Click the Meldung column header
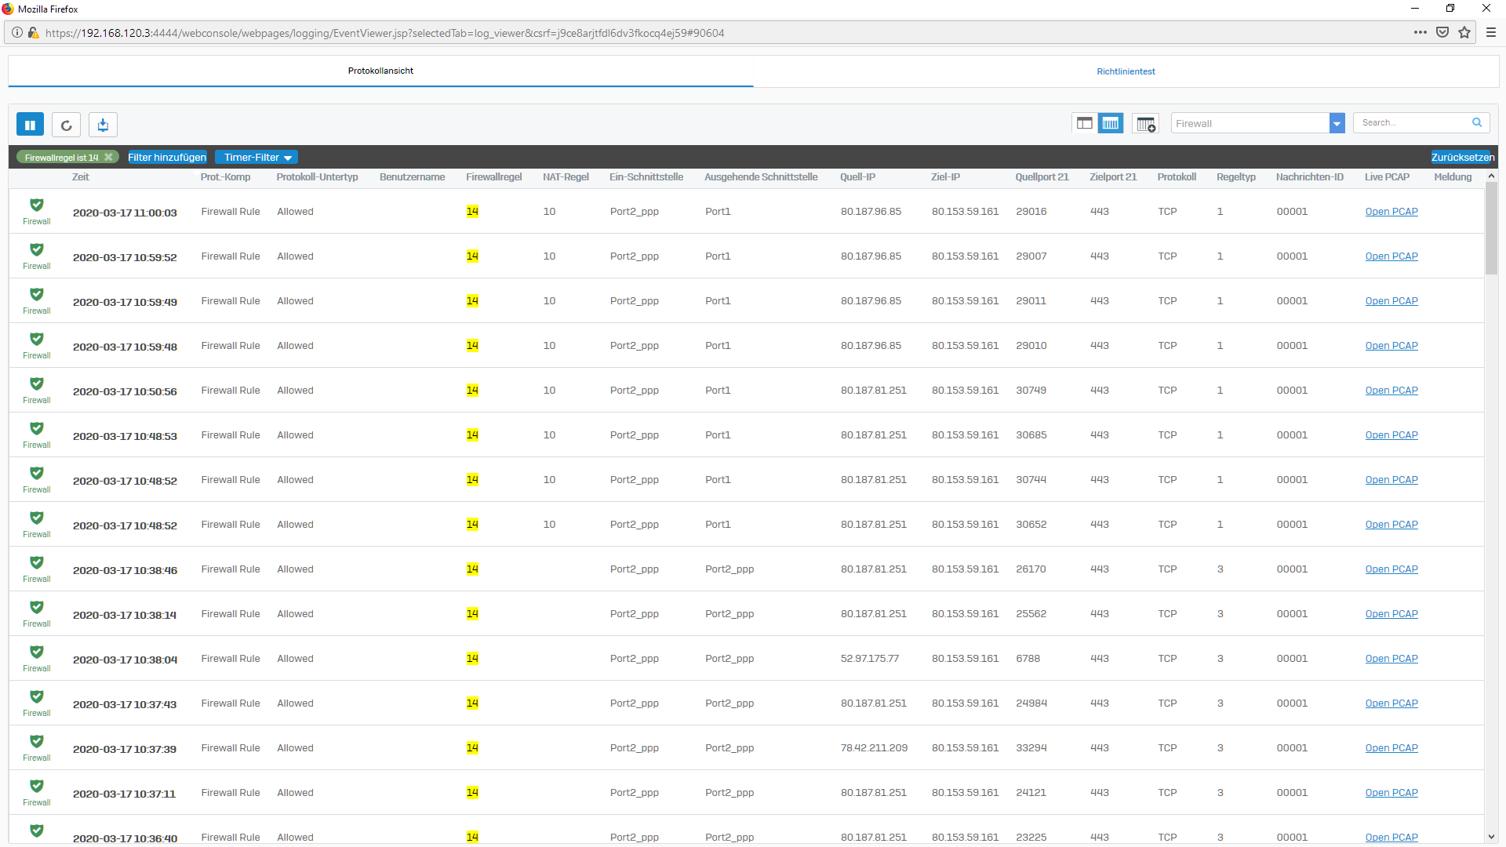The width and height of the screenshot is (1506, 847). point(1453,177)
